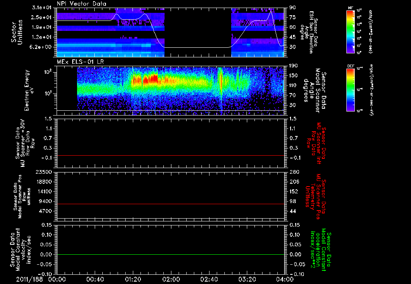Screen dimensions: 411x284
Task: Click the 60 degree sun elevation tick
Action: tap(293, 27)
